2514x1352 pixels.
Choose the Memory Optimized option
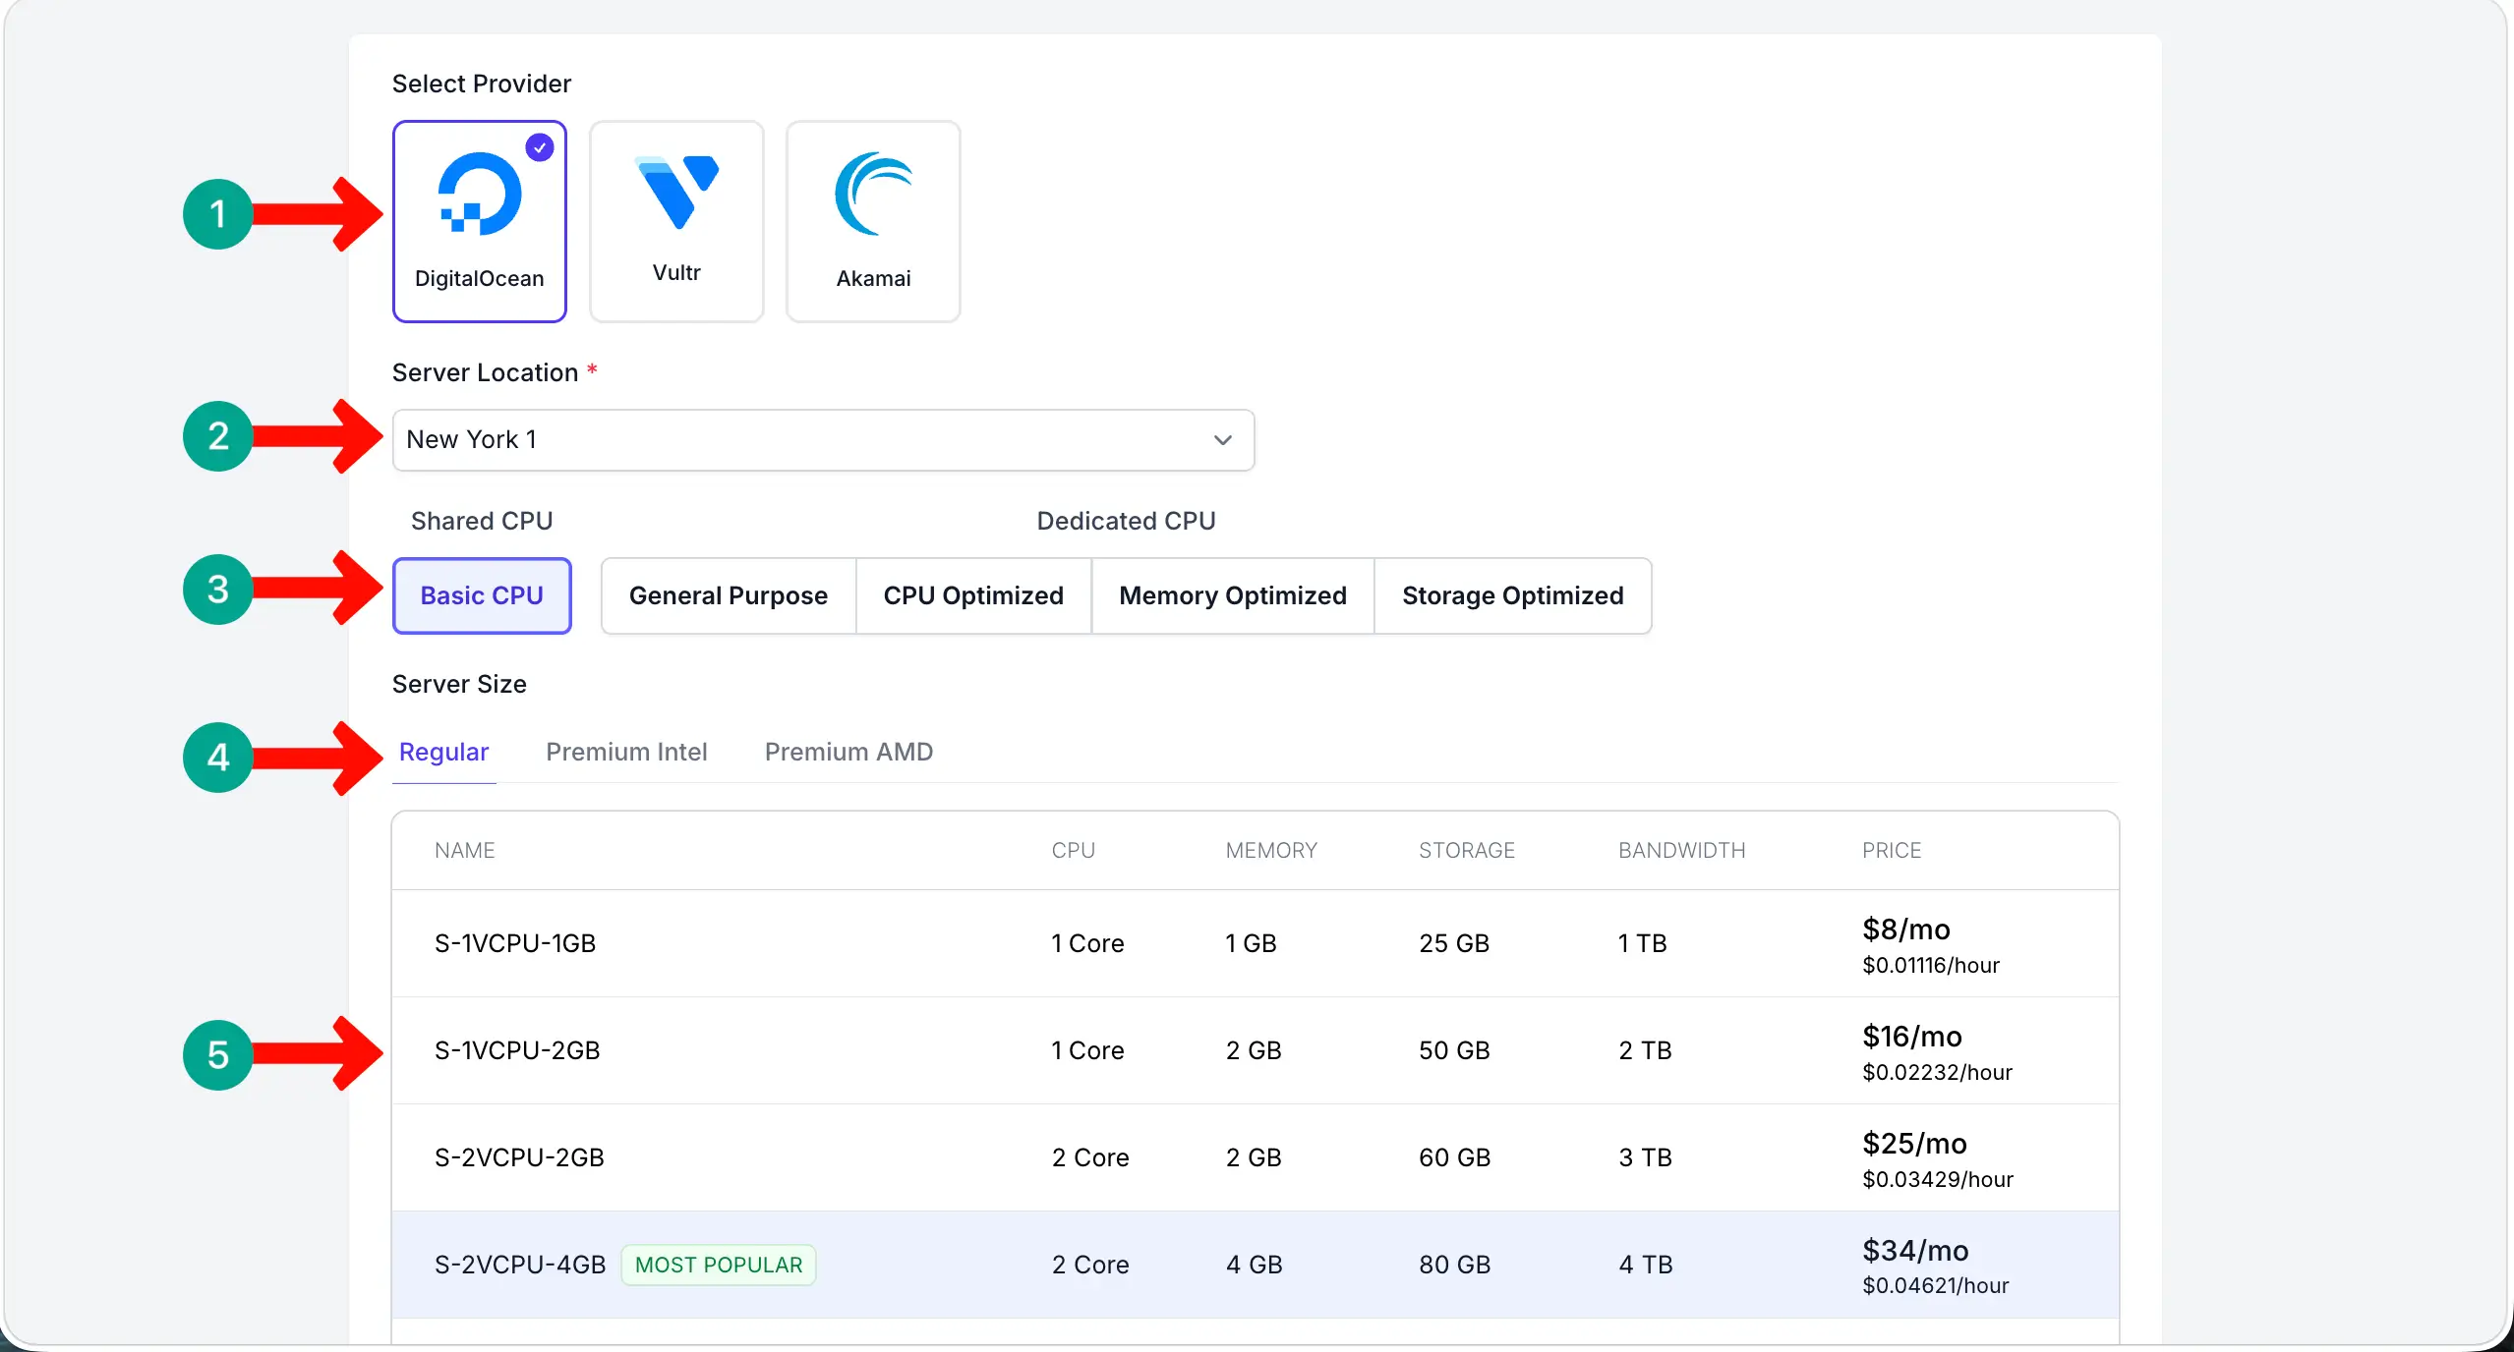[x=1233, y=595]
